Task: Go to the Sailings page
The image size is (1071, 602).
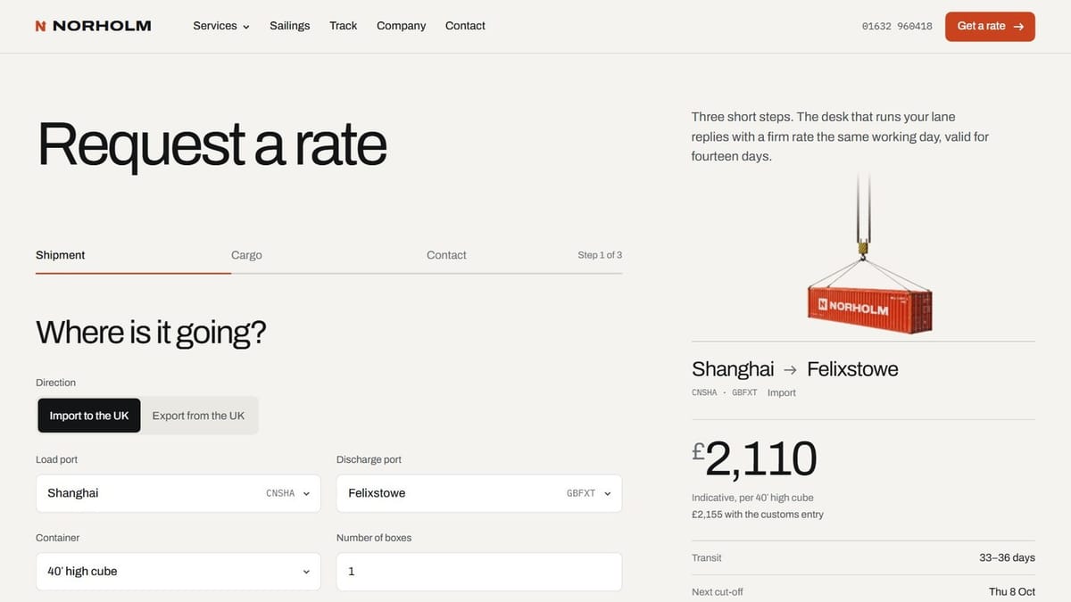Action: 290,26
